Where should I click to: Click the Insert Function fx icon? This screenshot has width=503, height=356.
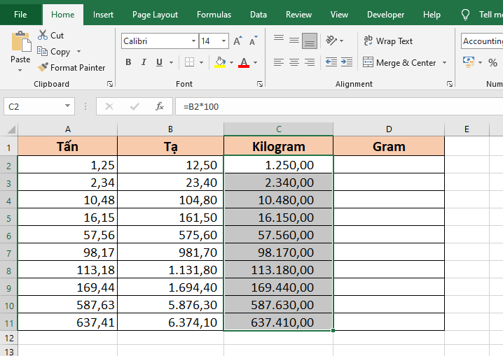[160, 106]
